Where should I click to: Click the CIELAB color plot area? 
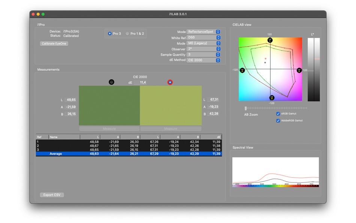[270, 69]
